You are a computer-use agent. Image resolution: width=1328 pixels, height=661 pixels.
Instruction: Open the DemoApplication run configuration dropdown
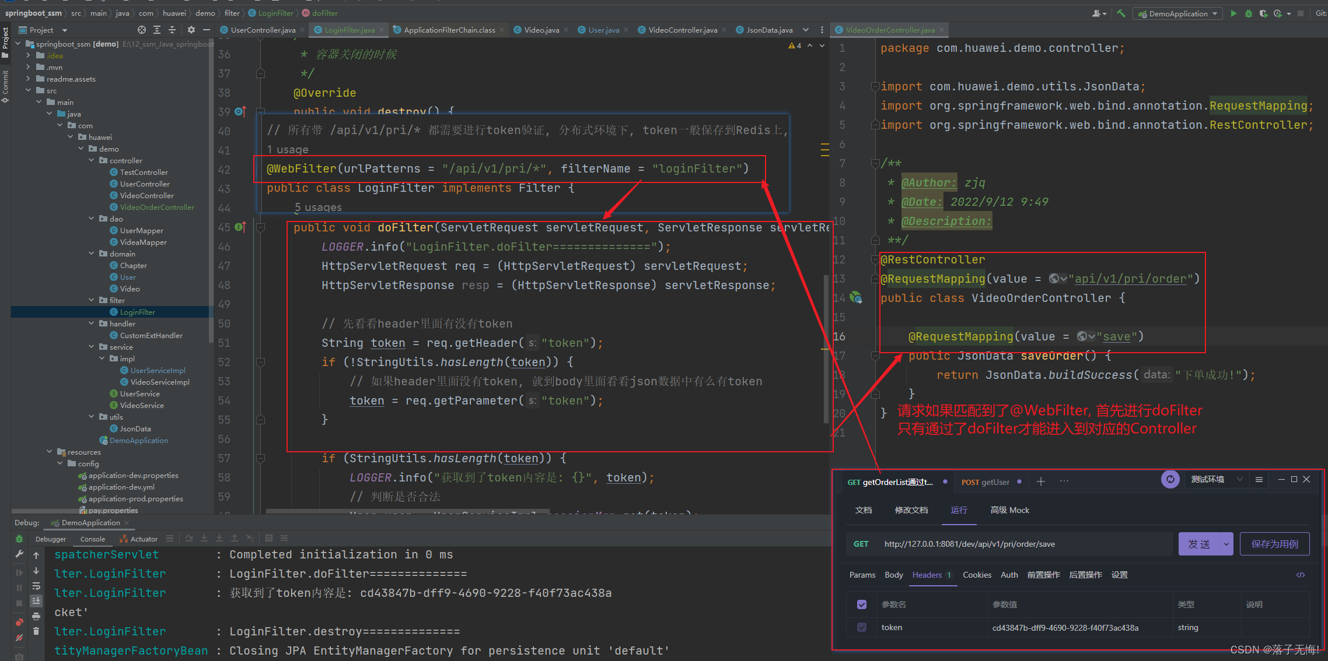point(1177,13)
